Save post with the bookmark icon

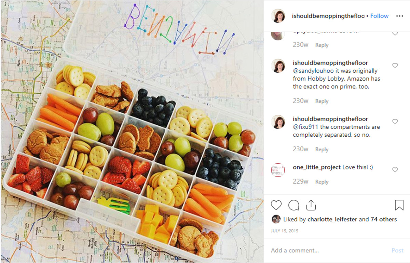point(399,205)
